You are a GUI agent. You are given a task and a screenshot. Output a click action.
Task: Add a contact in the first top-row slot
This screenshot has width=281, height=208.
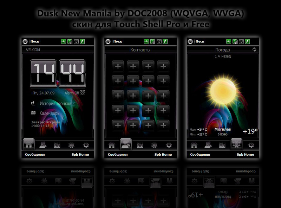118,66
